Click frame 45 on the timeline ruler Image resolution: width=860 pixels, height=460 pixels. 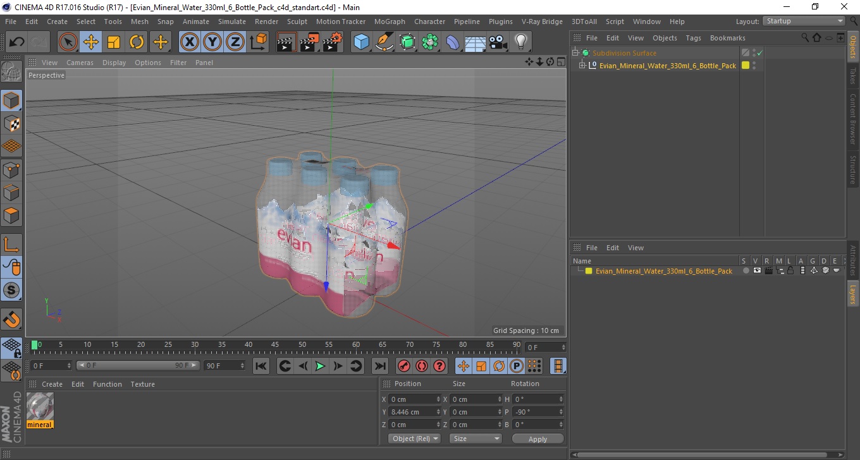[x=275, y=345]
